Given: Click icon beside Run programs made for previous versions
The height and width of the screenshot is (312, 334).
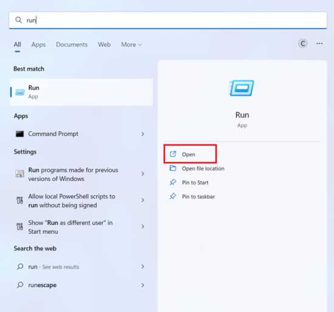Looking at the screenshot, I should coord(19,174).
